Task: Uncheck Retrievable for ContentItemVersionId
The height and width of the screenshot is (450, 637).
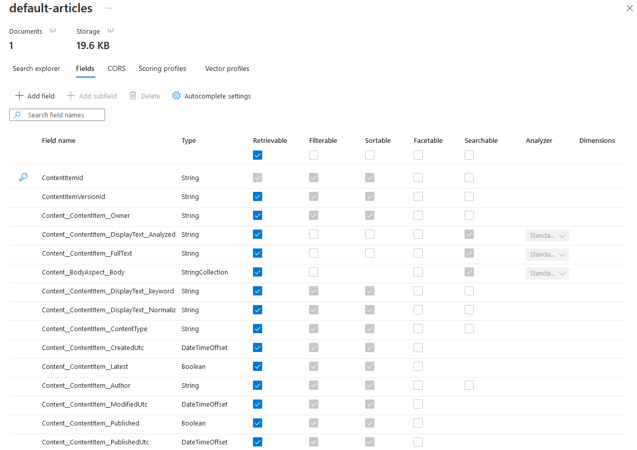Action: click(258, 196)
